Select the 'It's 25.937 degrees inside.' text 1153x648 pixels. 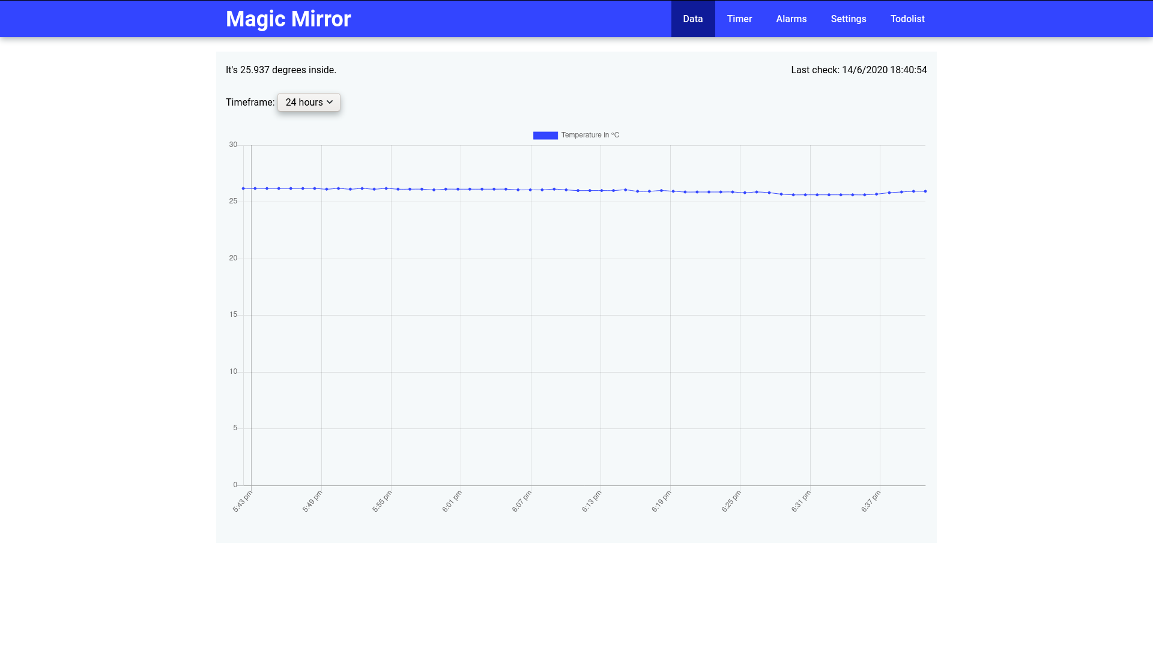281,70
